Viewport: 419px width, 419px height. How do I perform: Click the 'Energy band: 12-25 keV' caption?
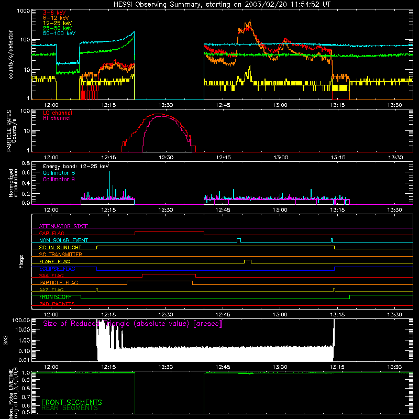pyautogui.click(x=76, y=167)
